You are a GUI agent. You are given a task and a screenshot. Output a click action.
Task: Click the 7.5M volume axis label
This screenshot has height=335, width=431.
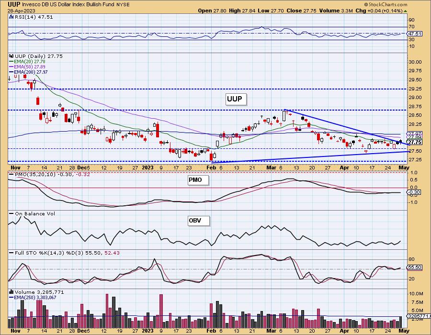coord(417,302)
